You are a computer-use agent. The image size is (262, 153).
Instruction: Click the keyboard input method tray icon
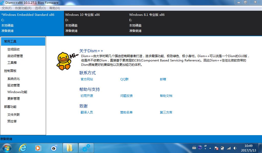coord(194,147)
